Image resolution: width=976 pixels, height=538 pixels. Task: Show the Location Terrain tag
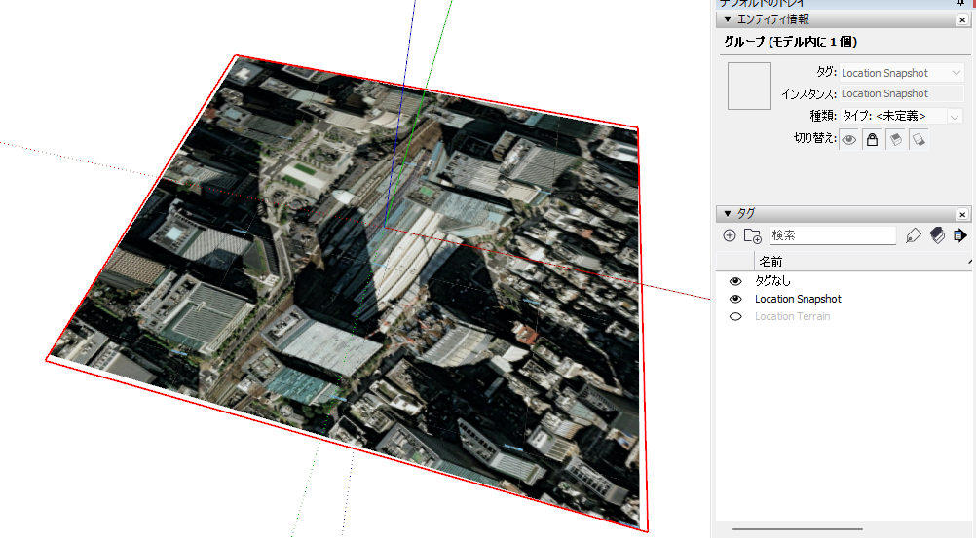tap(735, 316)
